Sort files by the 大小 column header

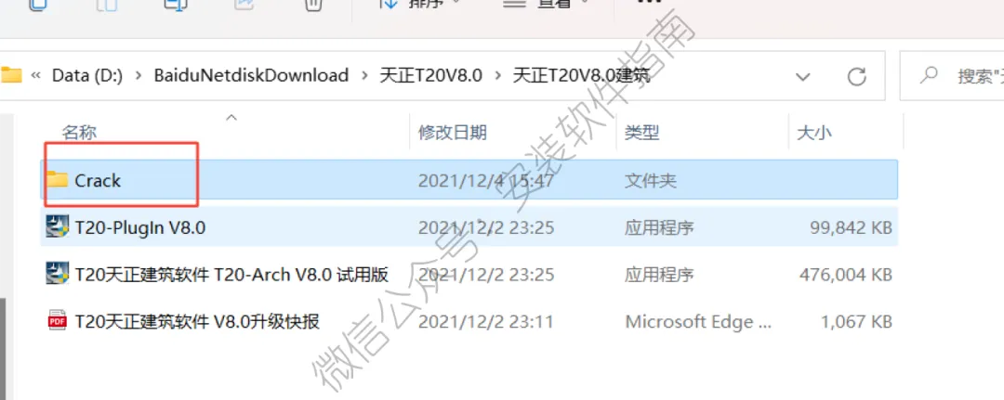coord(813,133)
